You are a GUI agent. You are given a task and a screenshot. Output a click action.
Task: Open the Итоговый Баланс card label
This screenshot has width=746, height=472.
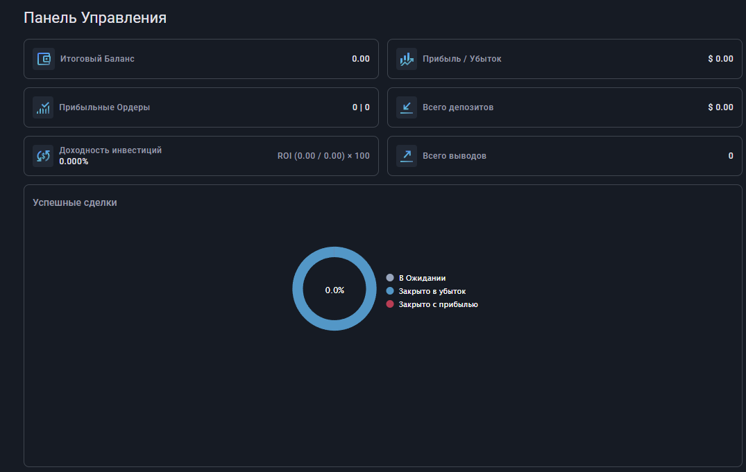[x=97, y=59]
